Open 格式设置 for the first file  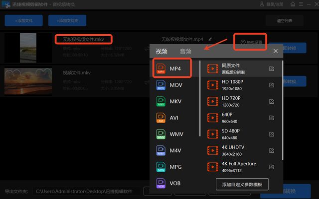tap(251, 42)
